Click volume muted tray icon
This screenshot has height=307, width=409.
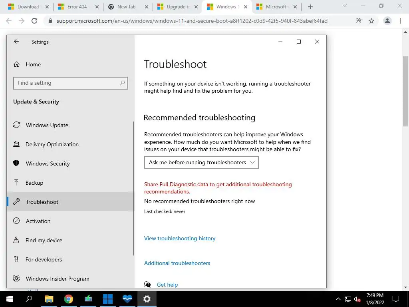(x=357, y=299)
